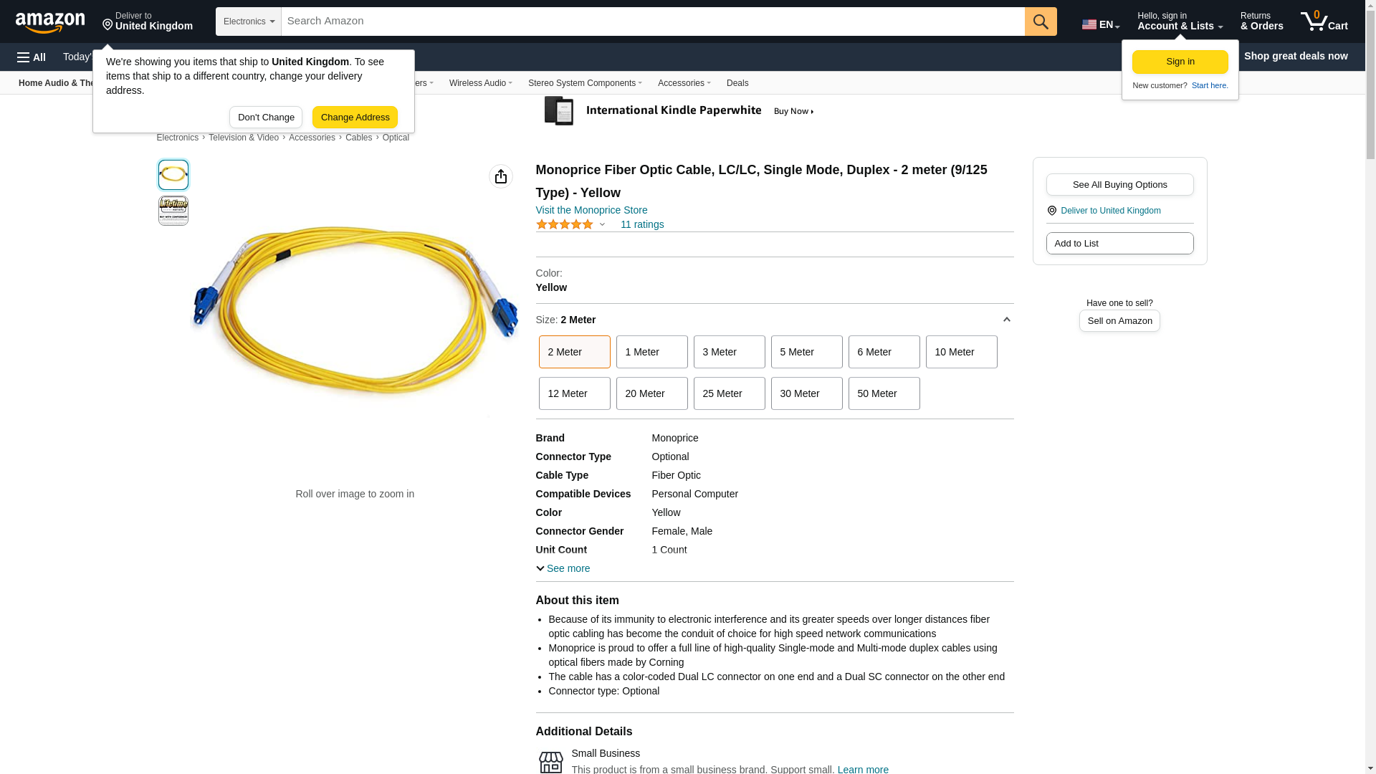Click the Deliver to United Kingdom location link
1376x774 pixels.
pos(1110,211)
